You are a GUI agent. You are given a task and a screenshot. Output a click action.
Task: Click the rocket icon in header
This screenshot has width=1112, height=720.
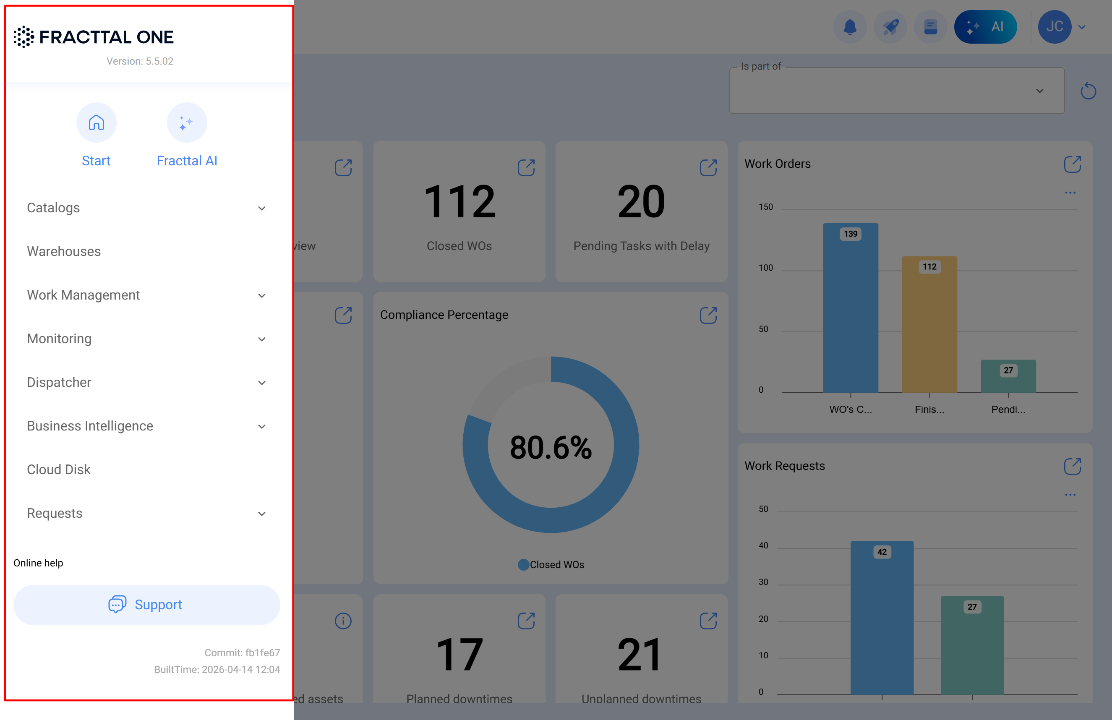pyautogui.click(x=890, y=26)
